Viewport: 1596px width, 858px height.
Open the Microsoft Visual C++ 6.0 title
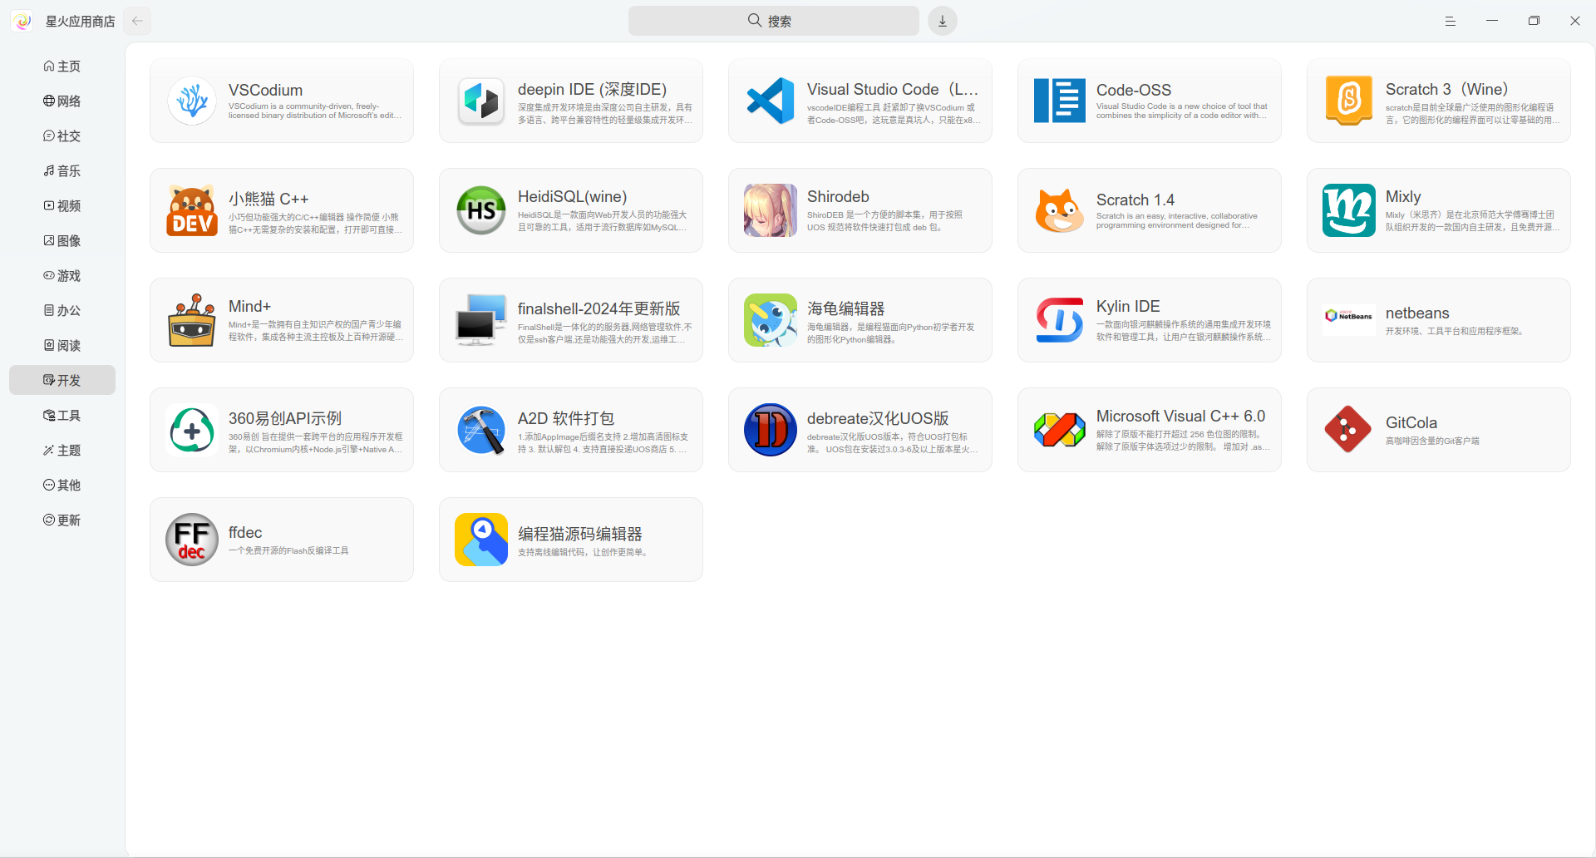[1180, 416]
